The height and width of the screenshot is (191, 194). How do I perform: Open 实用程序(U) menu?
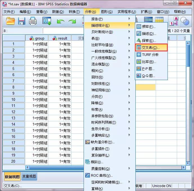point(127,12)
